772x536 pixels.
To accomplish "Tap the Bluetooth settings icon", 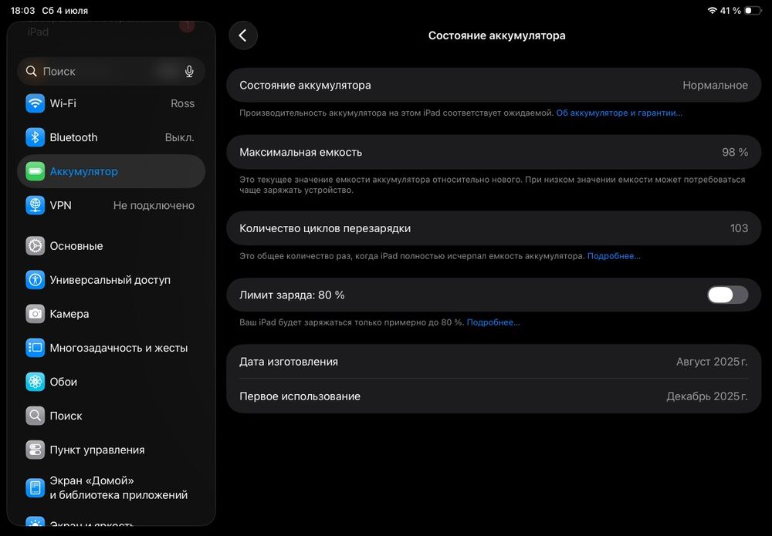I will [35, 137].
